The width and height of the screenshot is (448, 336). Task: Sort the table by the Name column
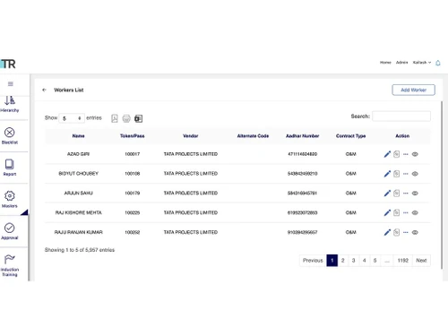pos(78,136)
